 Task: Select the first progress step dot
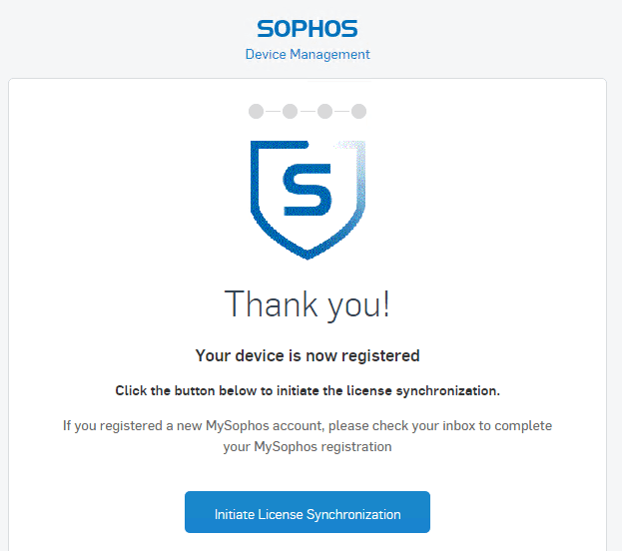256,111
